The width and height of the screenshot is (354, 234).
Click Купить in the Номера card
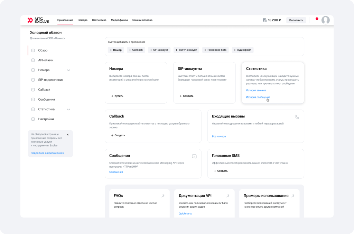[117, 96]
